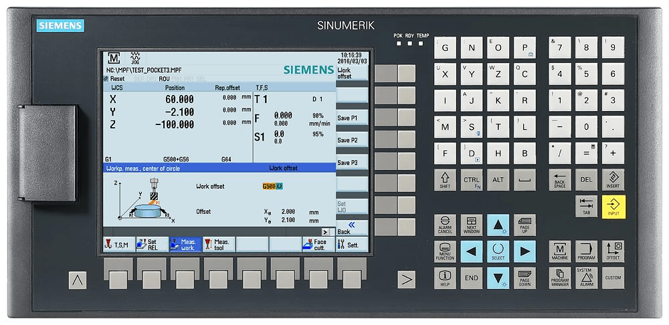Click the G letter key

click(x=445, y=47)
